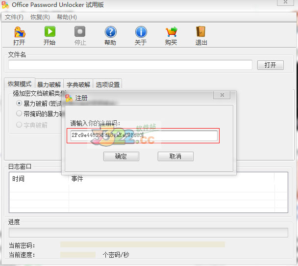The width and height of the screenshot is (298, 266).
Task: Switch to the 暴力破解 tab
Action: pos(49,84)
